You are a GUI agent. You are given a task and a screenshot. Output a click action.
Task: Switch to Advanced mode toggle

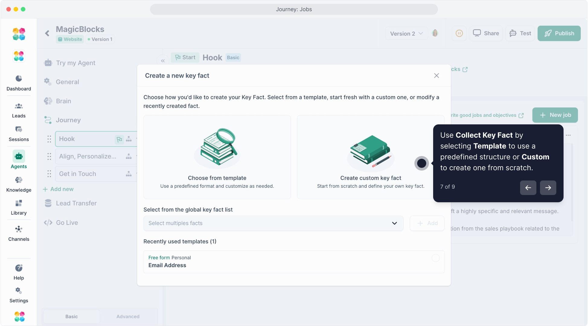coord(128,317)
